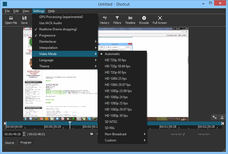
Task: Choose HD 1080i 25 fps mode
Action: click(122, 79)
